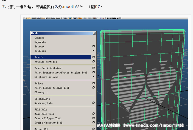Open Make Hole Tool options box
Viewport: 193px width, 130px height.
(x=94, y=114)
